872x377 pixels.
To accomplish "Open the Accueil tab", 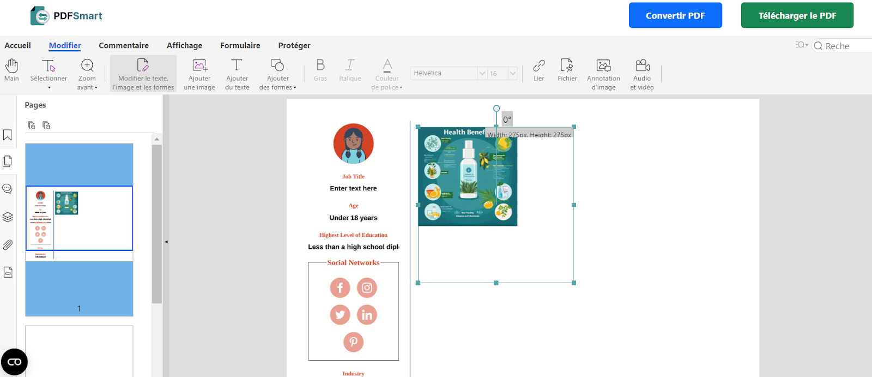I will pyautogui.click(x=17, y=45).
